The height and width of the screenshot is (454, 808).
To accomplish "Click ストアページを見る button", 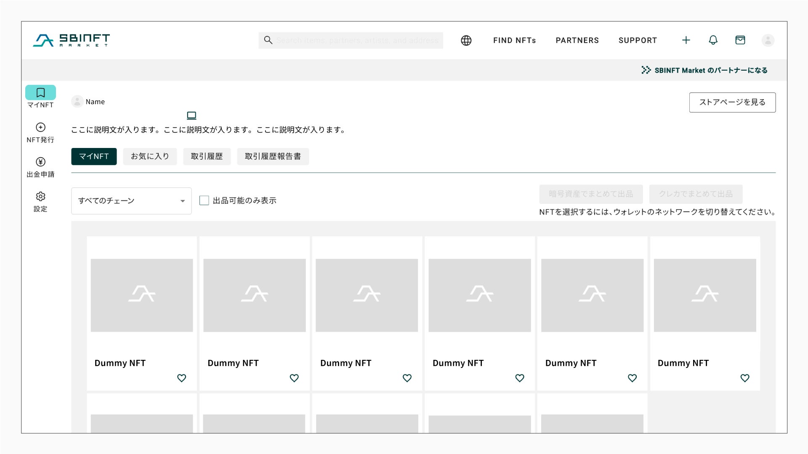I will (x=732, y=103).
